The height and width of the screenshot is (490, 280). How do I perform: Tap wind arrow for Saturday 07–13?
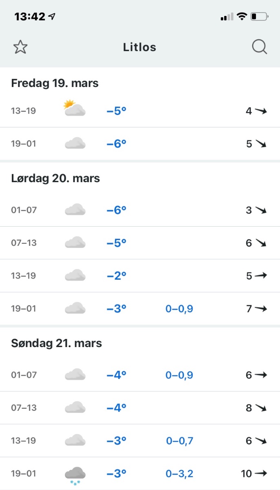(260, 243)
